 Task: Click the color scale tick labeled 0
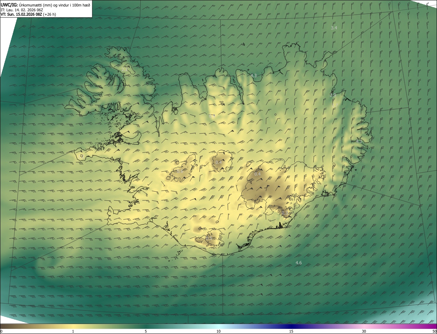(x=1, y=331)
